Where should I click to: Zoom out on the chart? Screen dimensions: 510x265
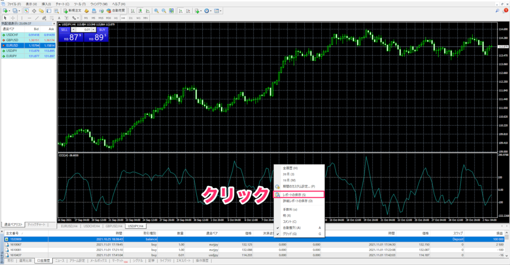pyautogui.click(x=164, y=11)
